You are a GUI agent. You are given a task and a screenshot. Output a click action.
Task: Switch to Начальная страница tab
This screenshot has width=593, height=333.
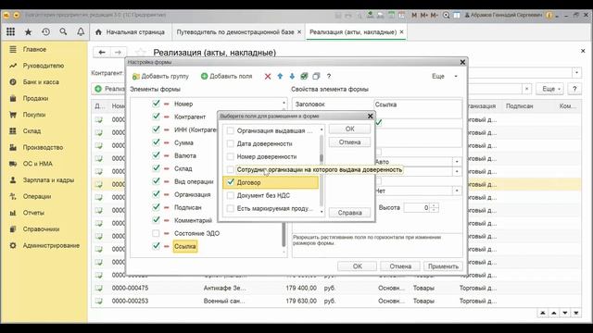pos(131,32)
